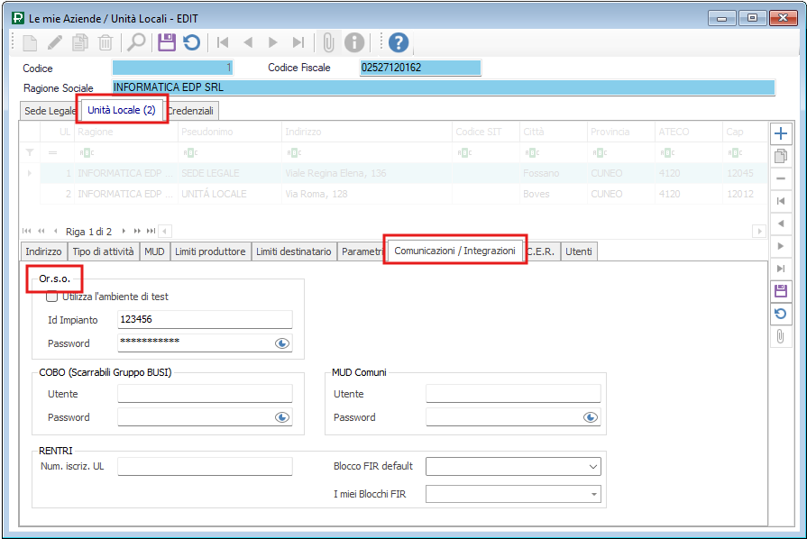807x539 pixels.
Task: Click the Refresh icon in top toolbar
Action: [191, 42]
